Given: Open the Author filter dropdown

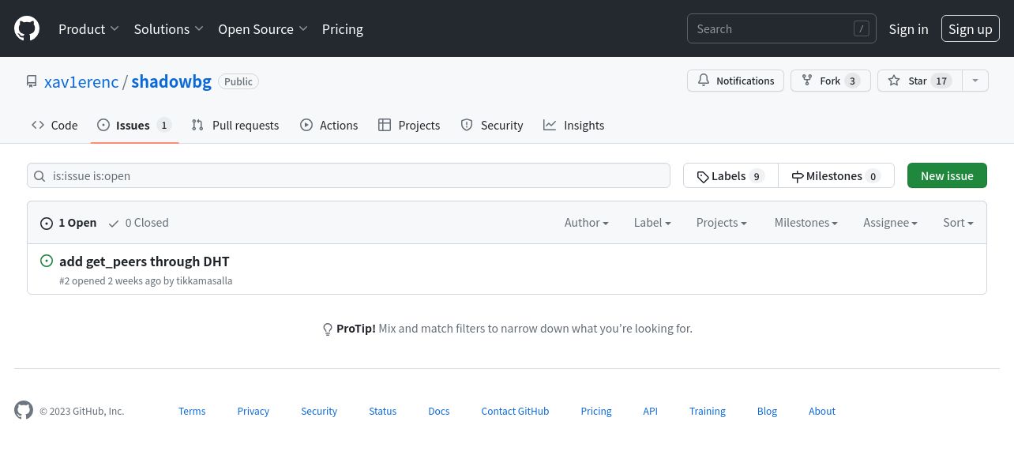Looking at the screenshot, I should [586, 223].
